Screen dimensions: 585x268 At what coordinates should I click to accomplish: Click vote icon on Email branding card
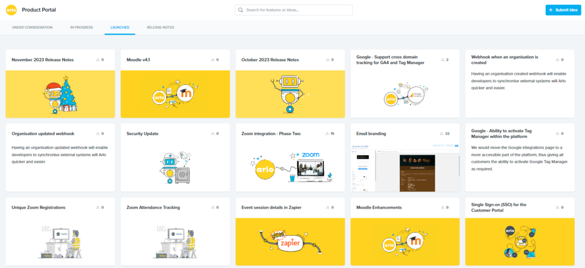pos(442,133)
